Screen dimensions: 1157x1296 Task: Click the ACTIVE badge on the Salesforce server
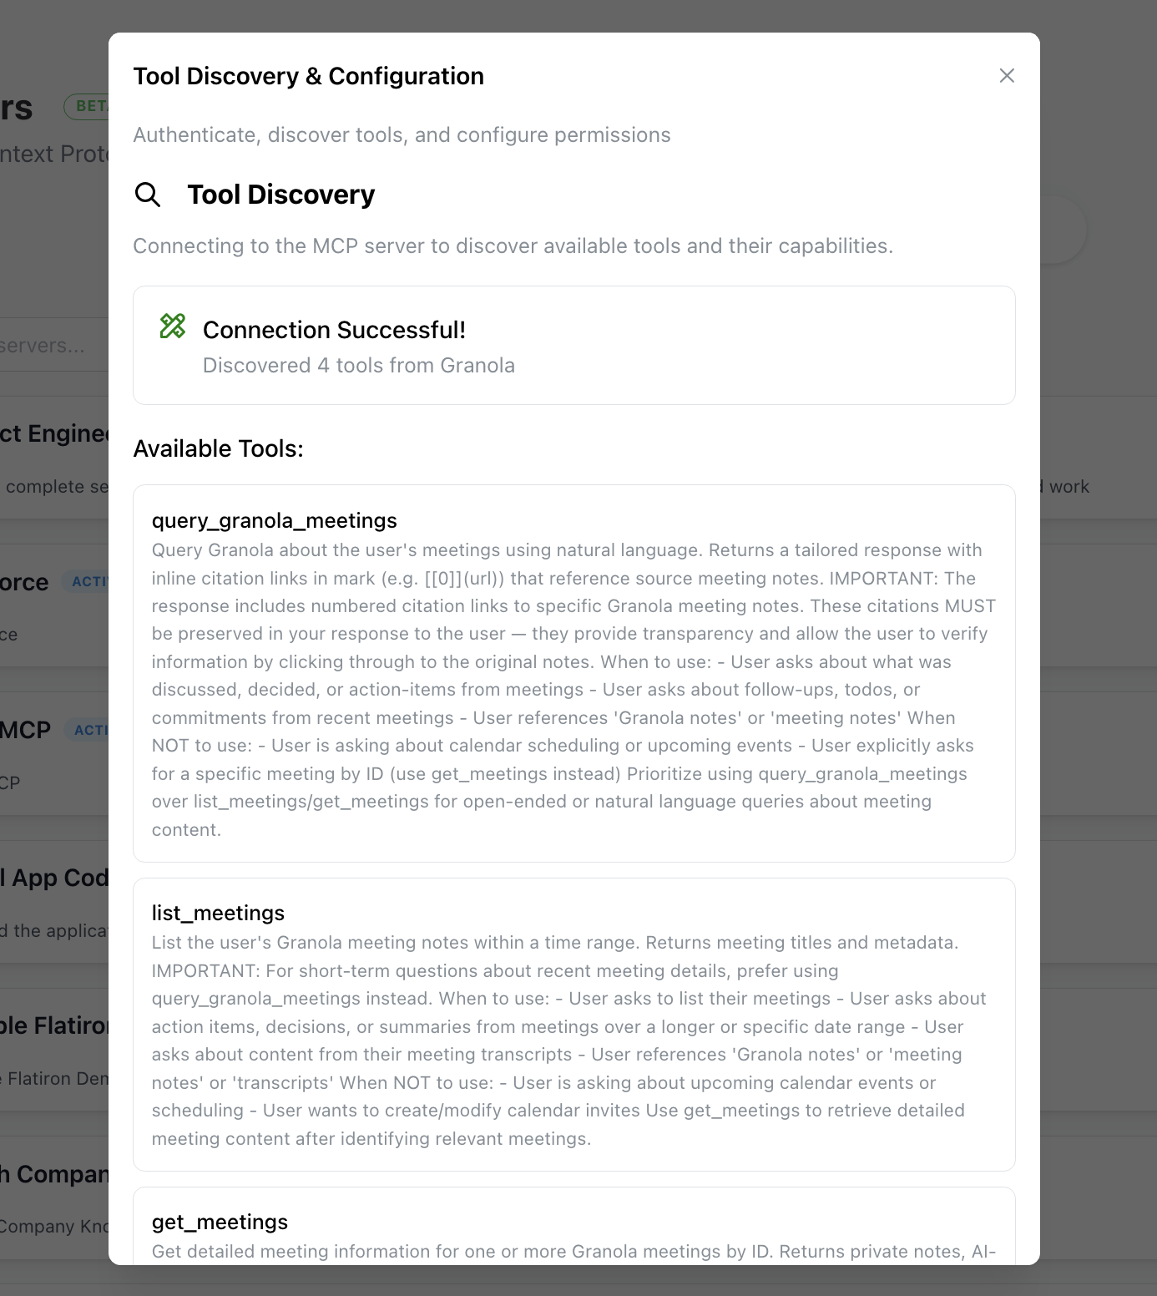pos(92,581)
